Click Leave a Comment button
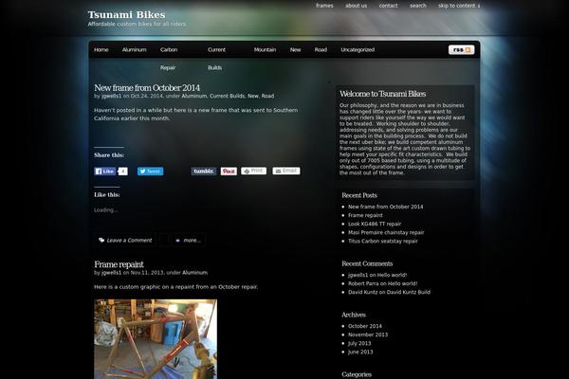 [125, 240]
